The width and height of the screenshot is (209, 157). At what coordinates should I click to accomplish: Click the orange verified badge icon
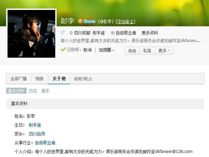pyautogui.click(x=80, y=21)
